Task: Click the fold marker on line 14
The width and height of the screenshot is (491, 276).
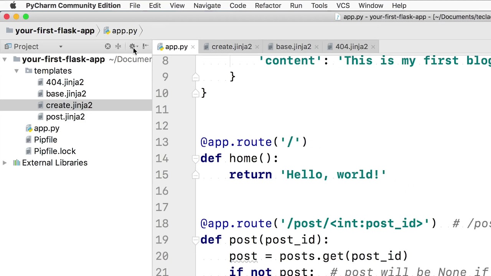Action: (x=196, y=158)
